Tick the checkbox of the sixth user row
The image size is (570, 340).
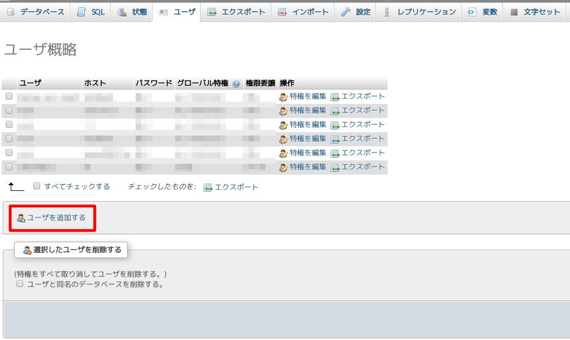(9, 167)
